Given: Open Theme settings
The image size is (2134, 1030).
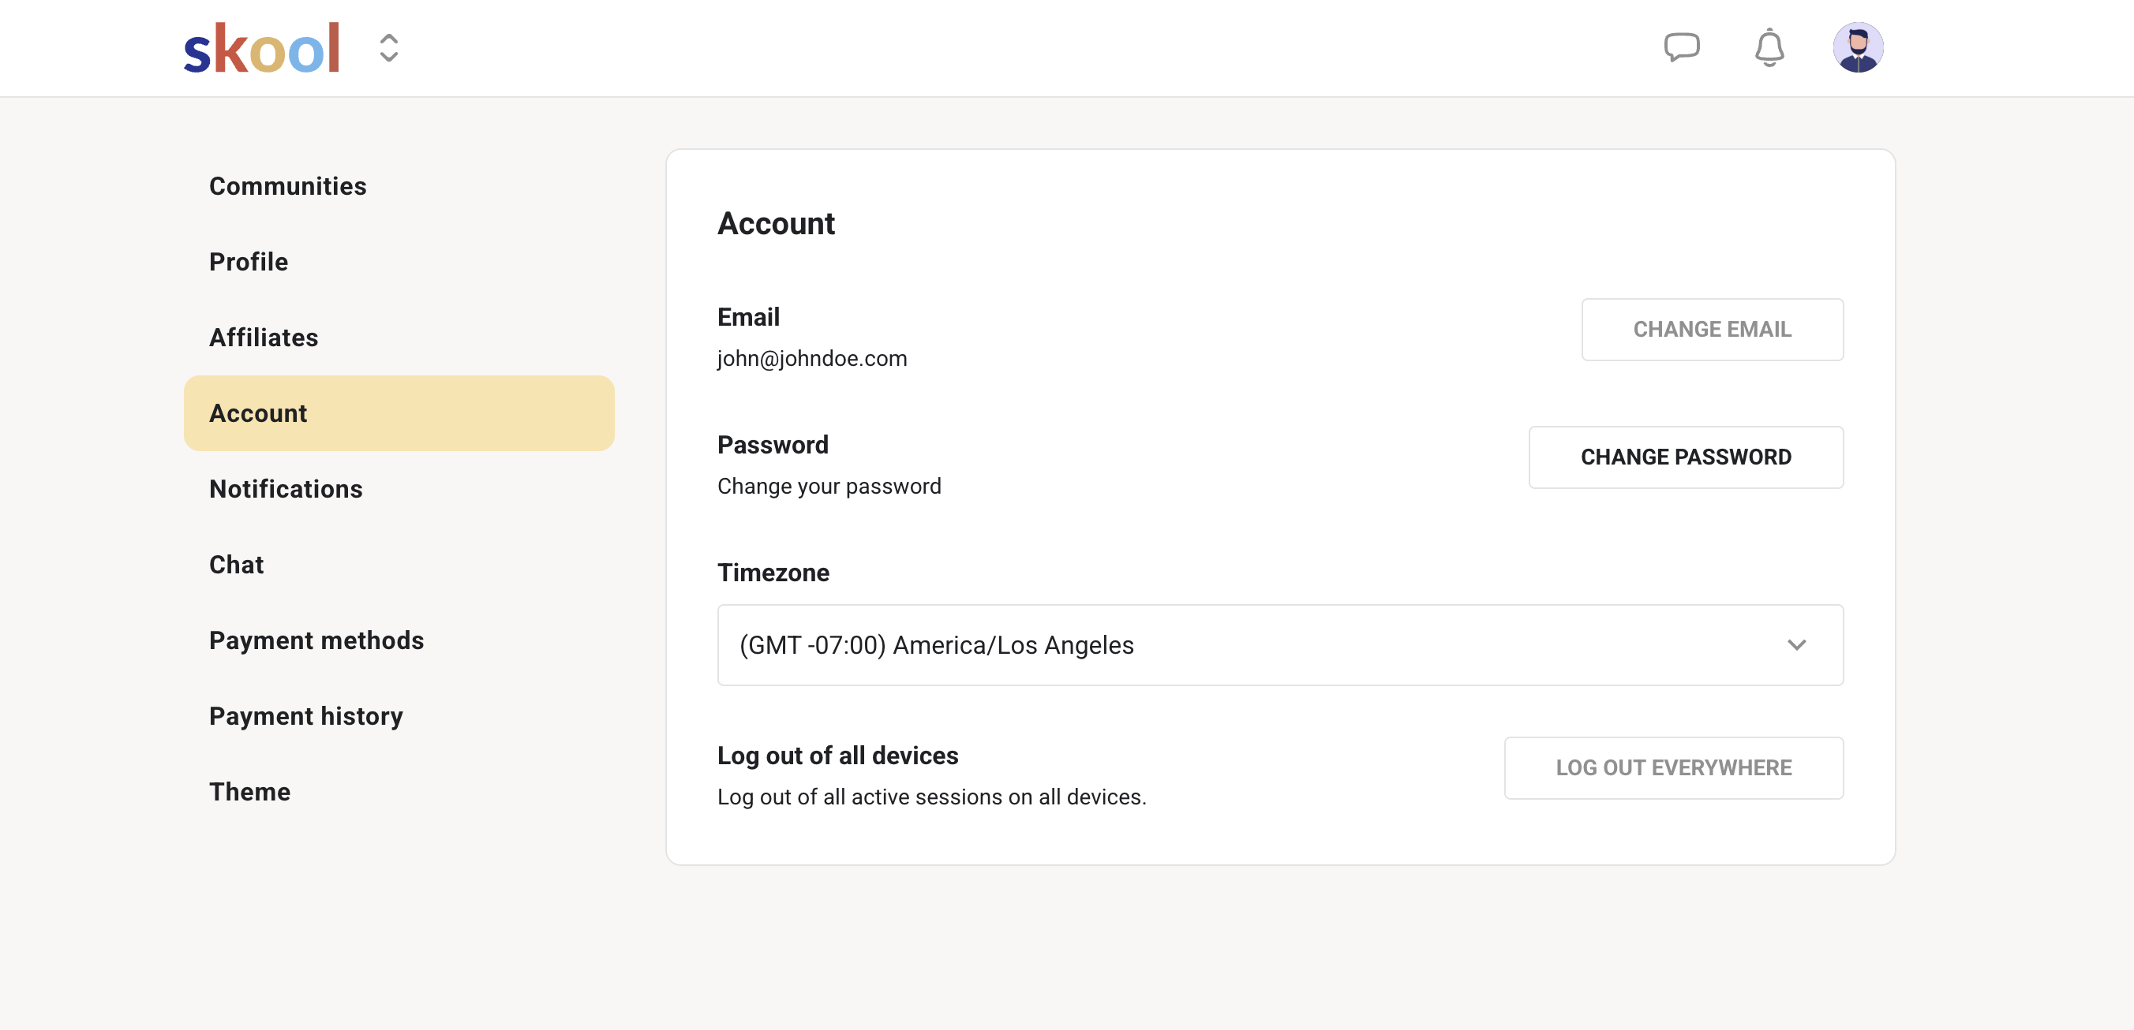Looking at the screenshot, I should (x=249, y=792).
